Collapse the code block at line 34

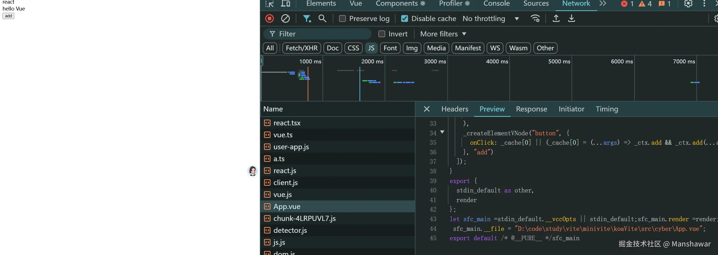442,132
